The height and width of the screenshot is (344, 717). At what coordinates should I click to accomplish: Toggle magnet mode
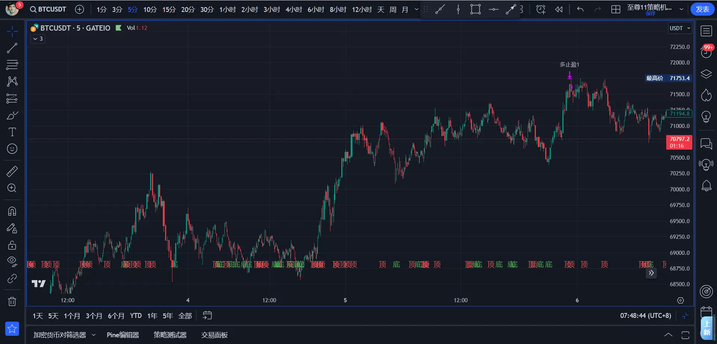coord(12,212)
